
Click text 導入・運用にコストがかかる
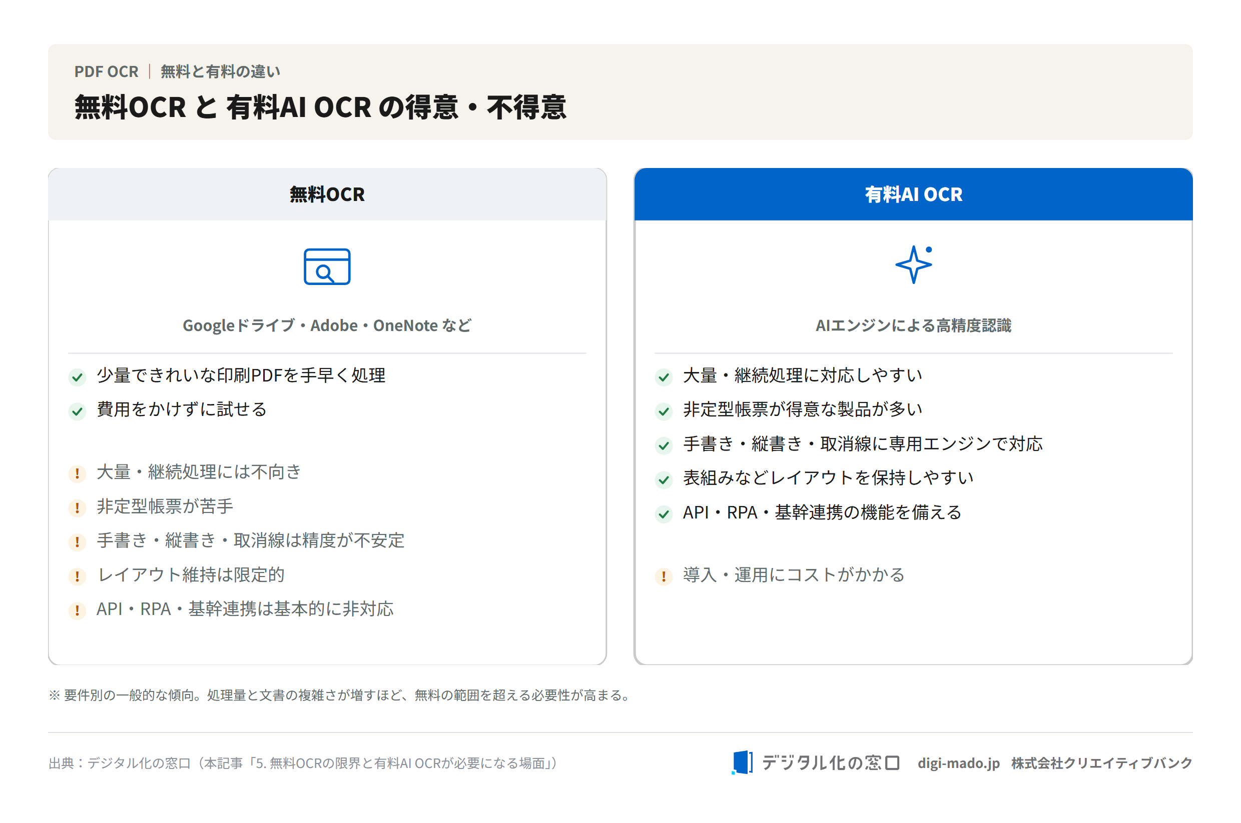click(x=794, y=574)
